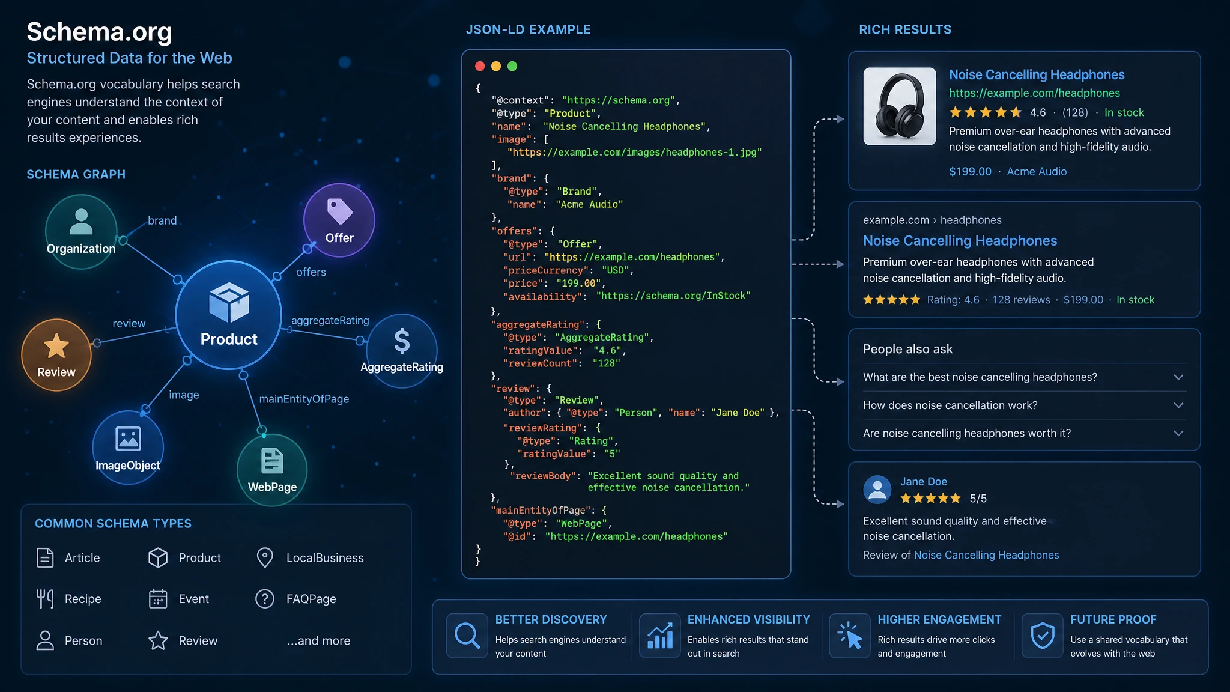Viewport: 1230px width, 692px height.
Task: Click the 'offers' edge label
Action: point(311,272)
